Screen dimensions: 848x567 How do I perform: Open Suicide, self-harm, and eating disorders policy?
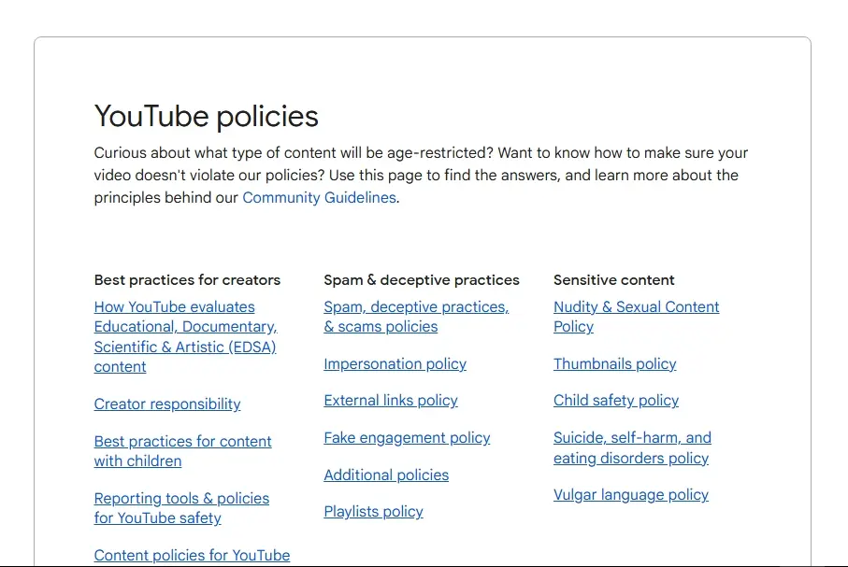632,448
